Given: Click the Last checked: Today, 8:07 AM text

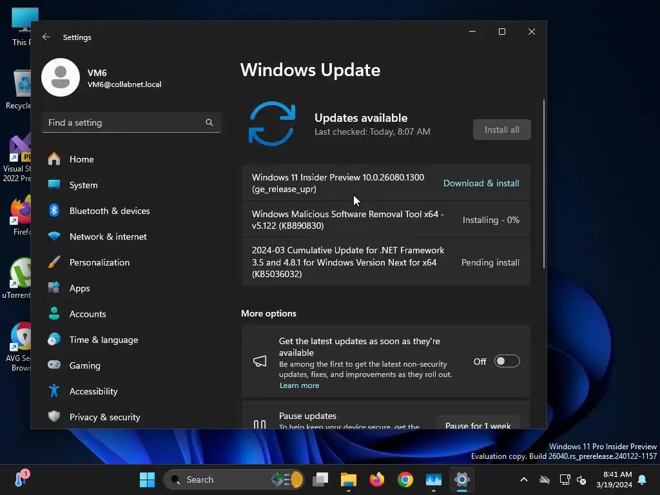Looking at the screenshot, I should click(x=373, y=131).
